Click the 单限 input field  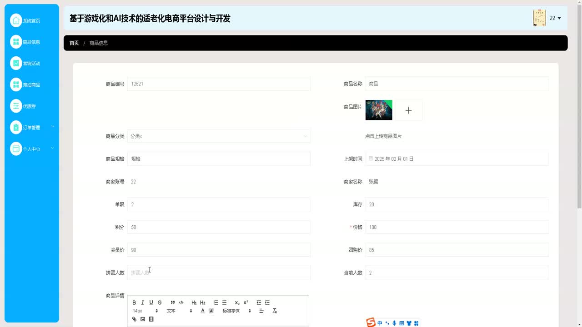click(x=219, y=204)
